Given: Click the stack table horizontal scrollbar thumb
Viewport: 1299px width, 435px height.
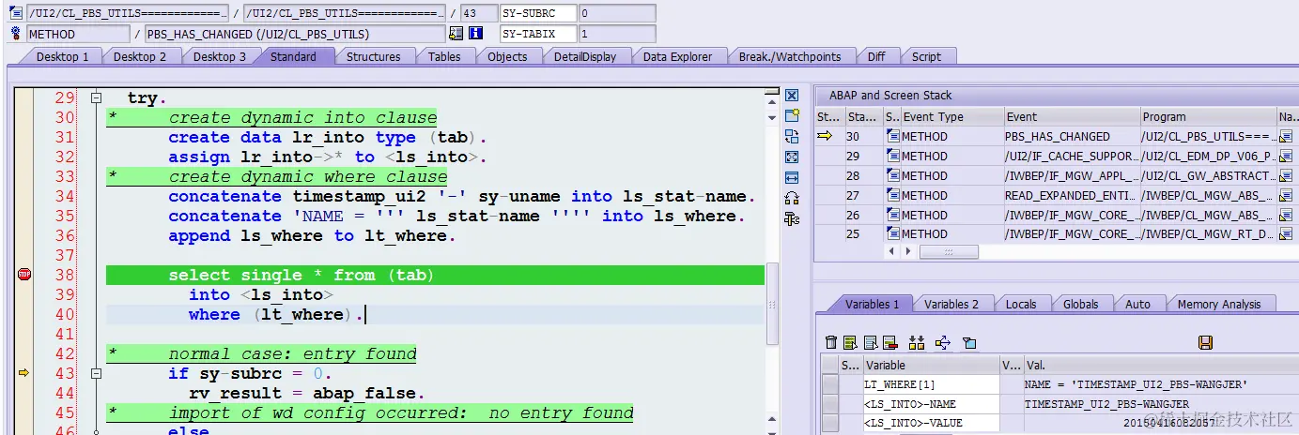Looking at the screenshot, I should click(949, 252).
